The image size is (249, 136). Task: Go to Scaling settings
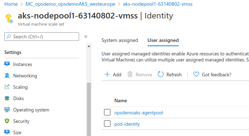coord(20,87)
